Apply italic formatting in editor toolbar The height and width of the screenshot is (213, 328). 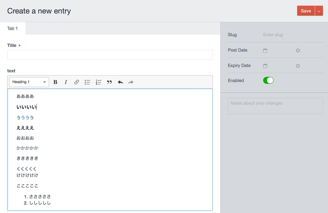[x=66, y=82]
